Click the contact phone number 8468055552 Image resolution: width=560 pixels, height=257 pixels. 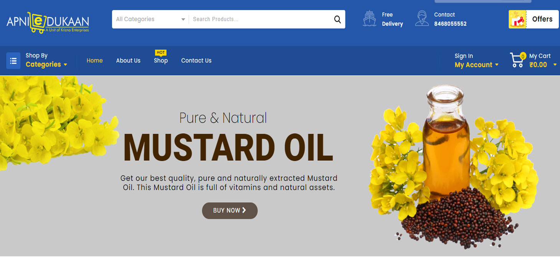point(450,24)
